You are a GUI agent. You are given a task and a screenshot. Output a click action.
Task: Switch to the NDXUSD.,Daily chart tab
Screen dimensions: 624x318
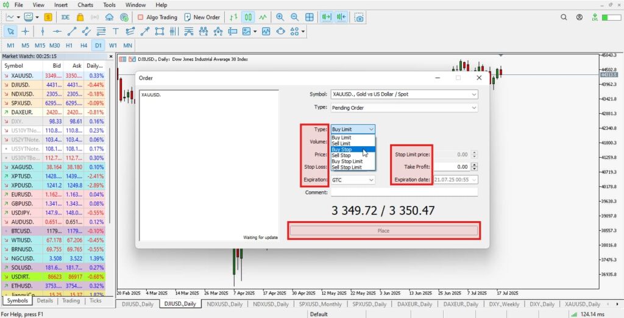point(222,303)
